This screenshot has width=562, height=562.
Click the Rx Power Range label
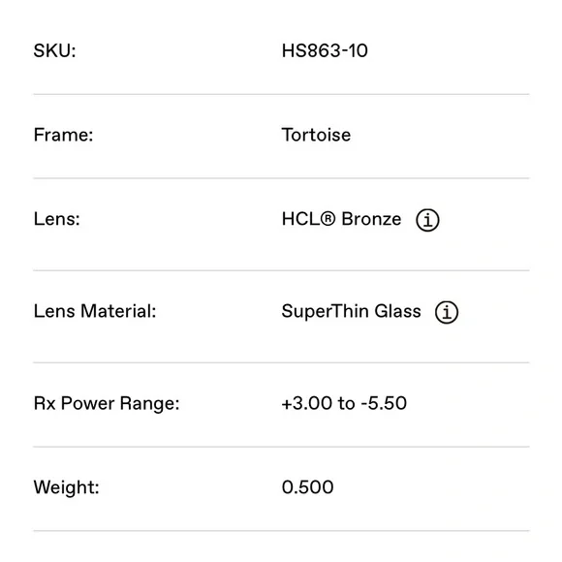(x=107, y=404)
